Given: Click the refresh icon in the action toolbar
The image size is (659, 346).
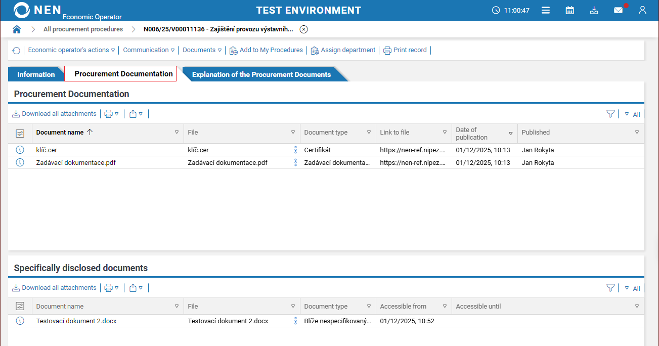Looking at the screenshot, I should click(x=16, y=51).
